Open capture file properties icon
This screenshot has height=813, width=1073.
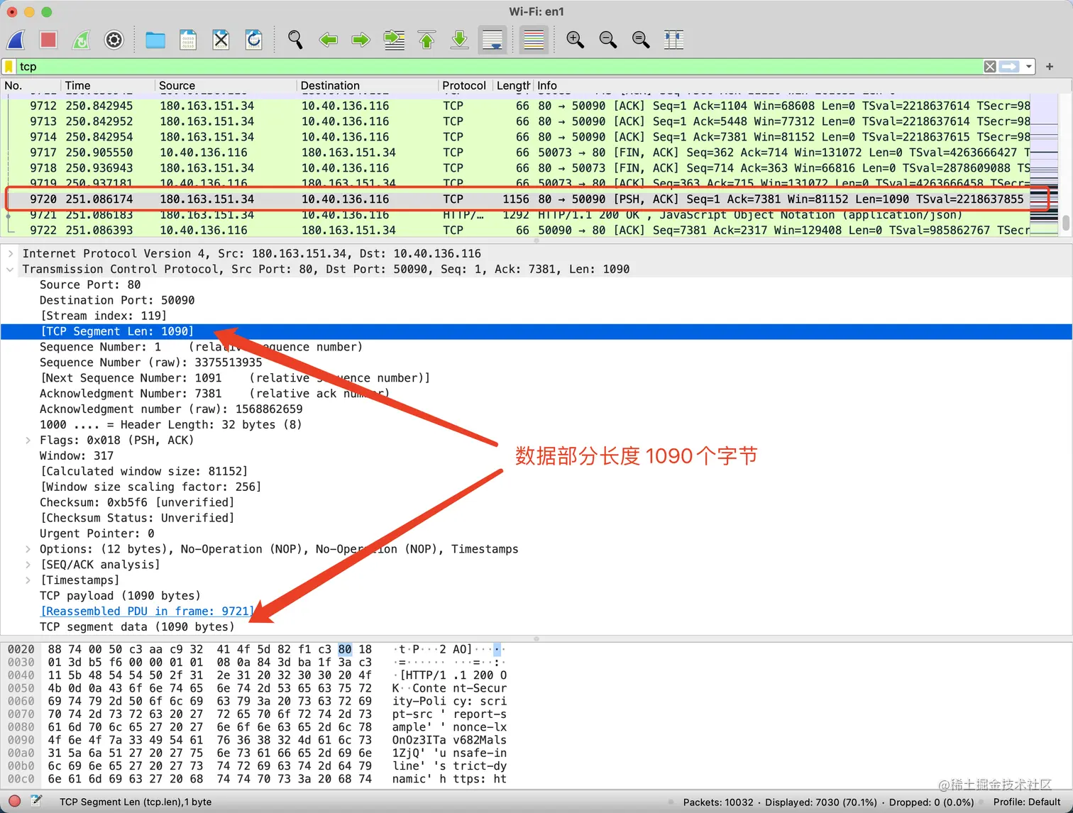point(36,802)
